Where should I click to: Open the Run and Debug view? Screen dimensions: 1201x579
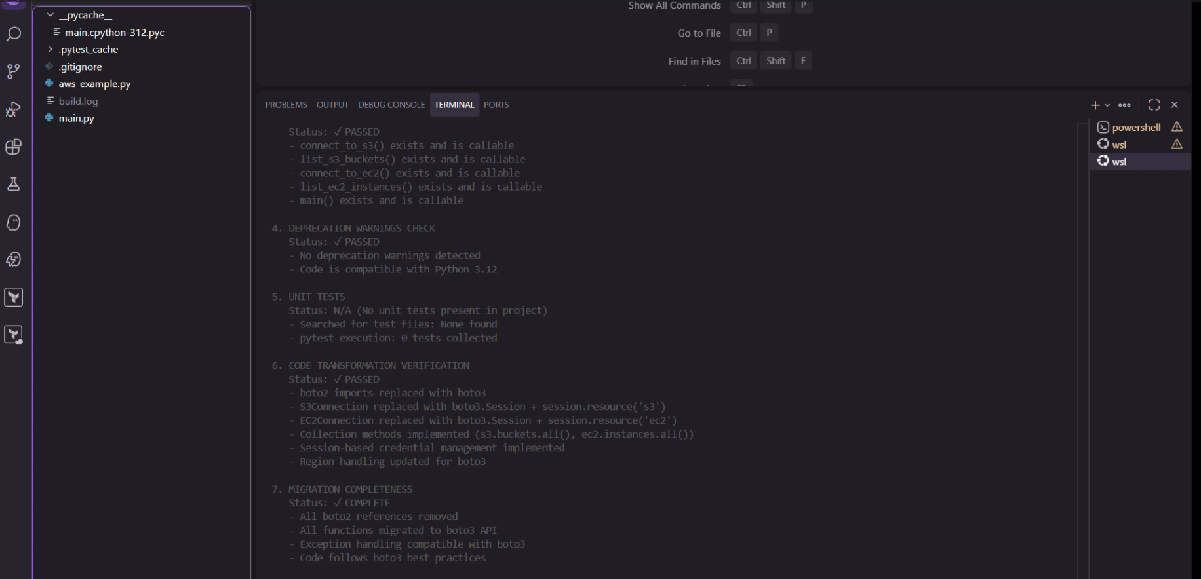[x=13, y=109]
